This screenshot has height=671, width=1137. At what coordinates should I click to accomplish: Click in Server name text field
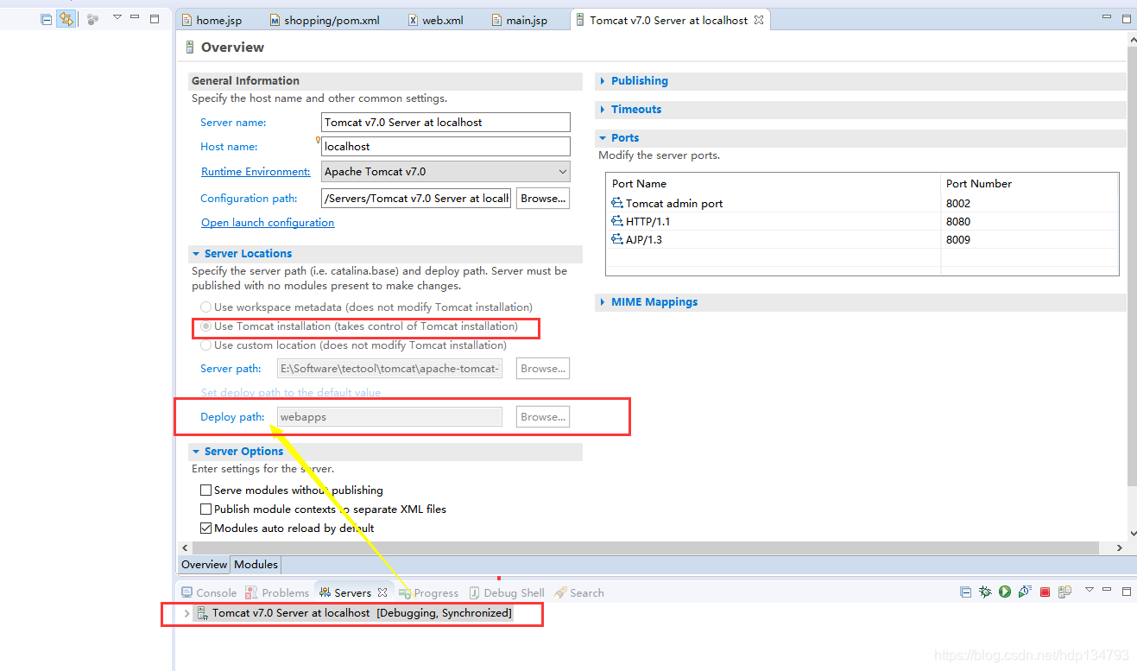(x=445, y=123)
